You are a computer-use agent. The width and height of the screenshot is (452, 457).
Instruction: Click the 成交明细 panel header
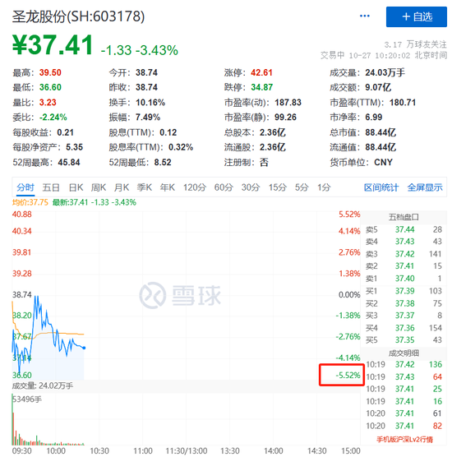[x=404, y=353]
